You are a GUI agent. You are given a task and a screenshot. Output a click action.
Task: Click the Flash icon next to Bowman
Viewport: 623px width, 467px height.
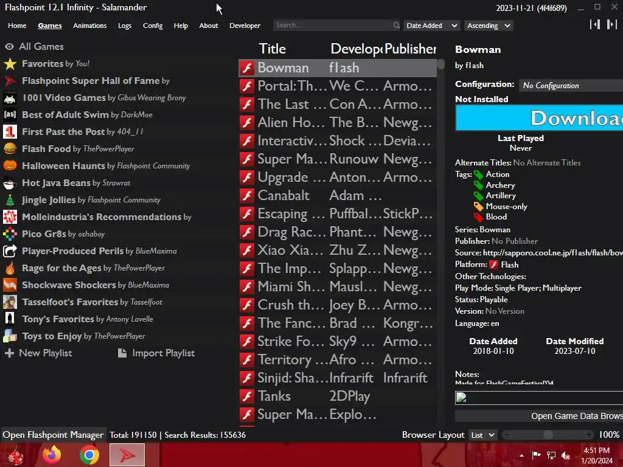247,68
